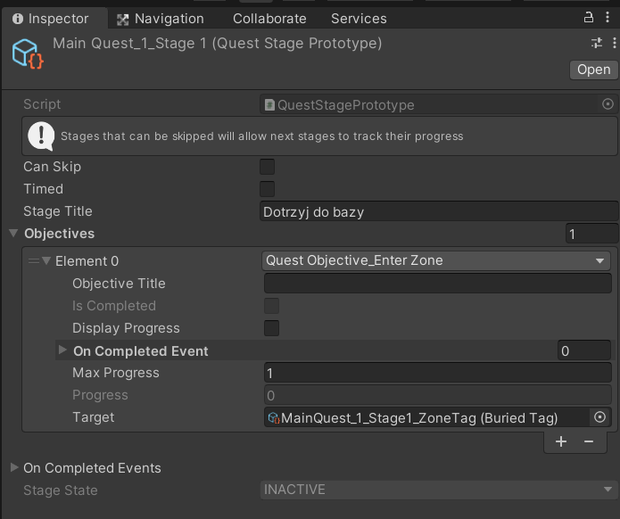The image size is (620, 519).
Task: Grab the Element 0 reorder handle
Action: click(34, 261)
